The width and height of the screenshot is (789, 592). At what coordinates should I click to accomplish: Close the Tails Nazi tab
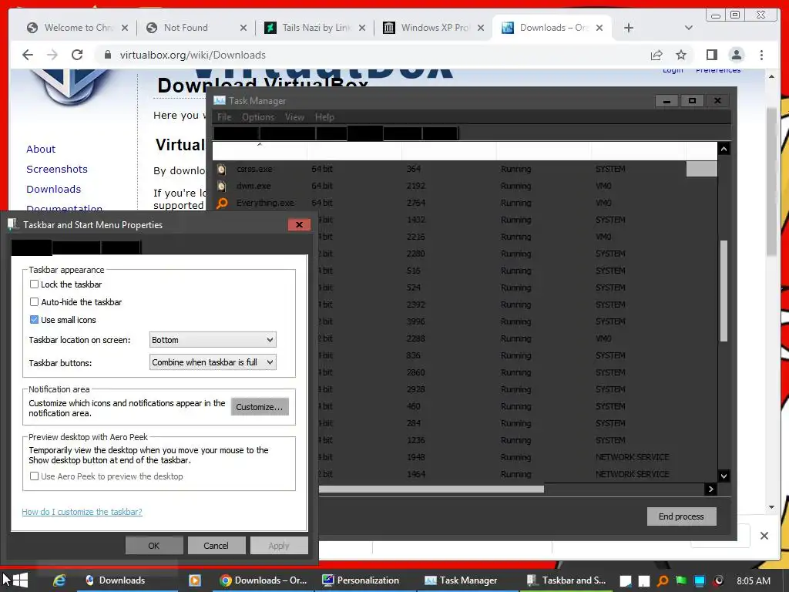362,28
